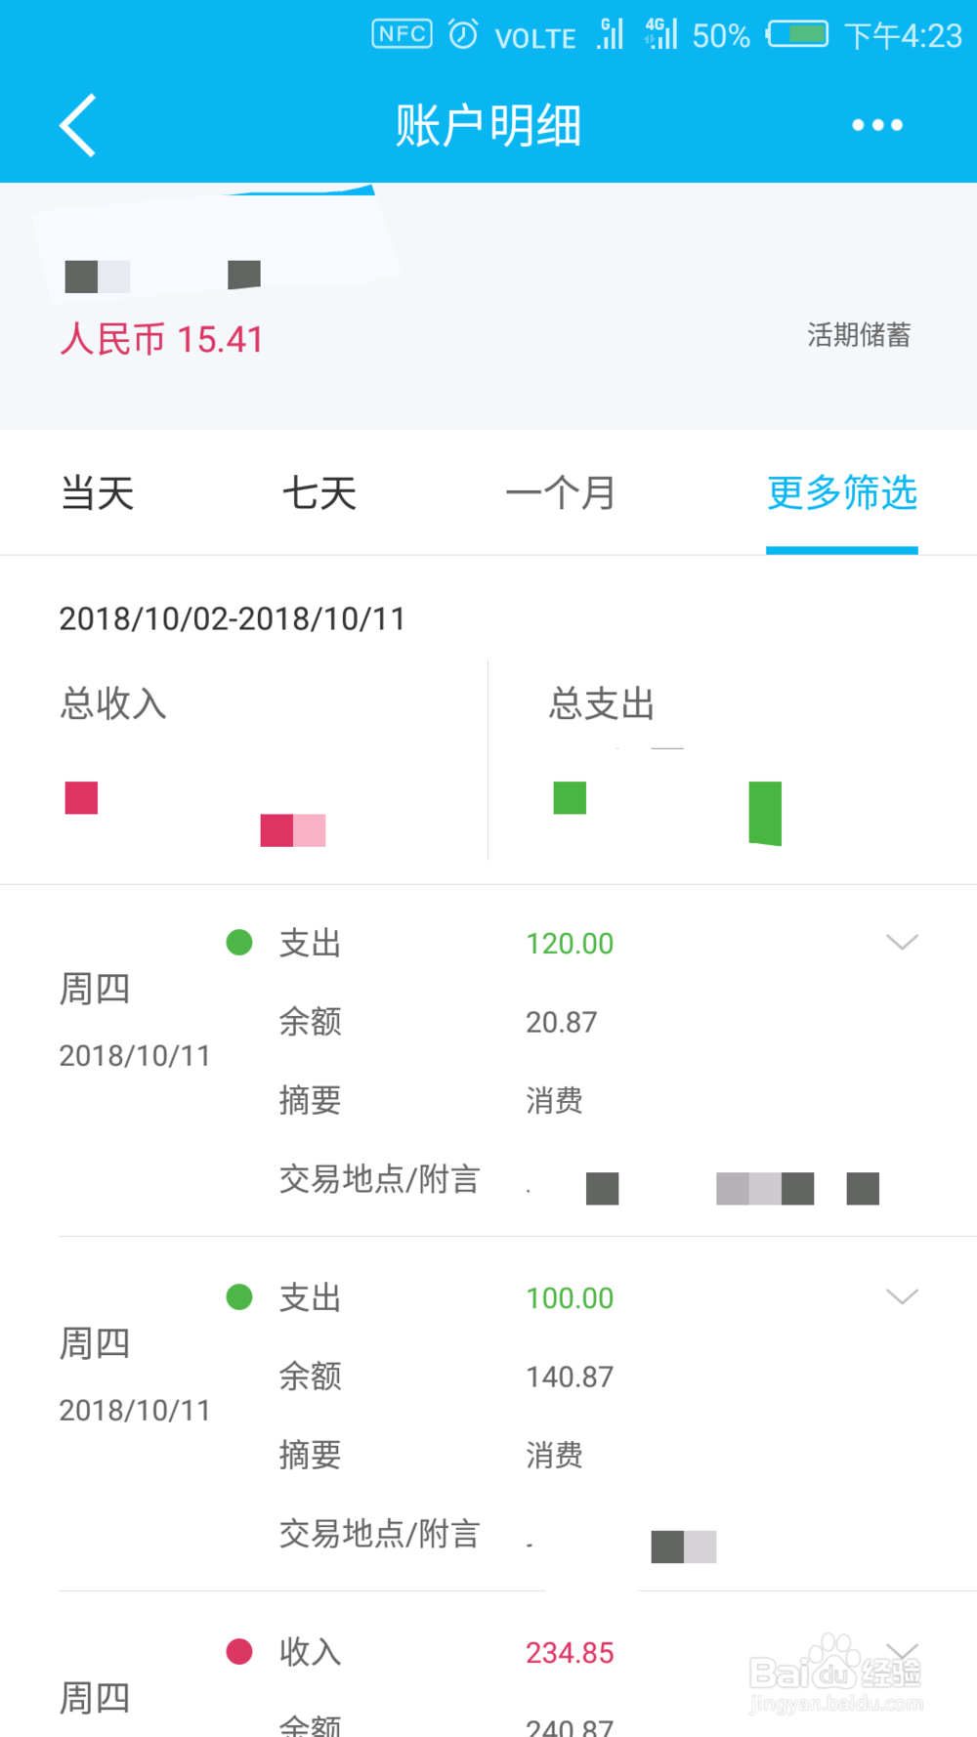Select the 七天 filter tab
Screen dimensions: 977x1737
point(319,493)
